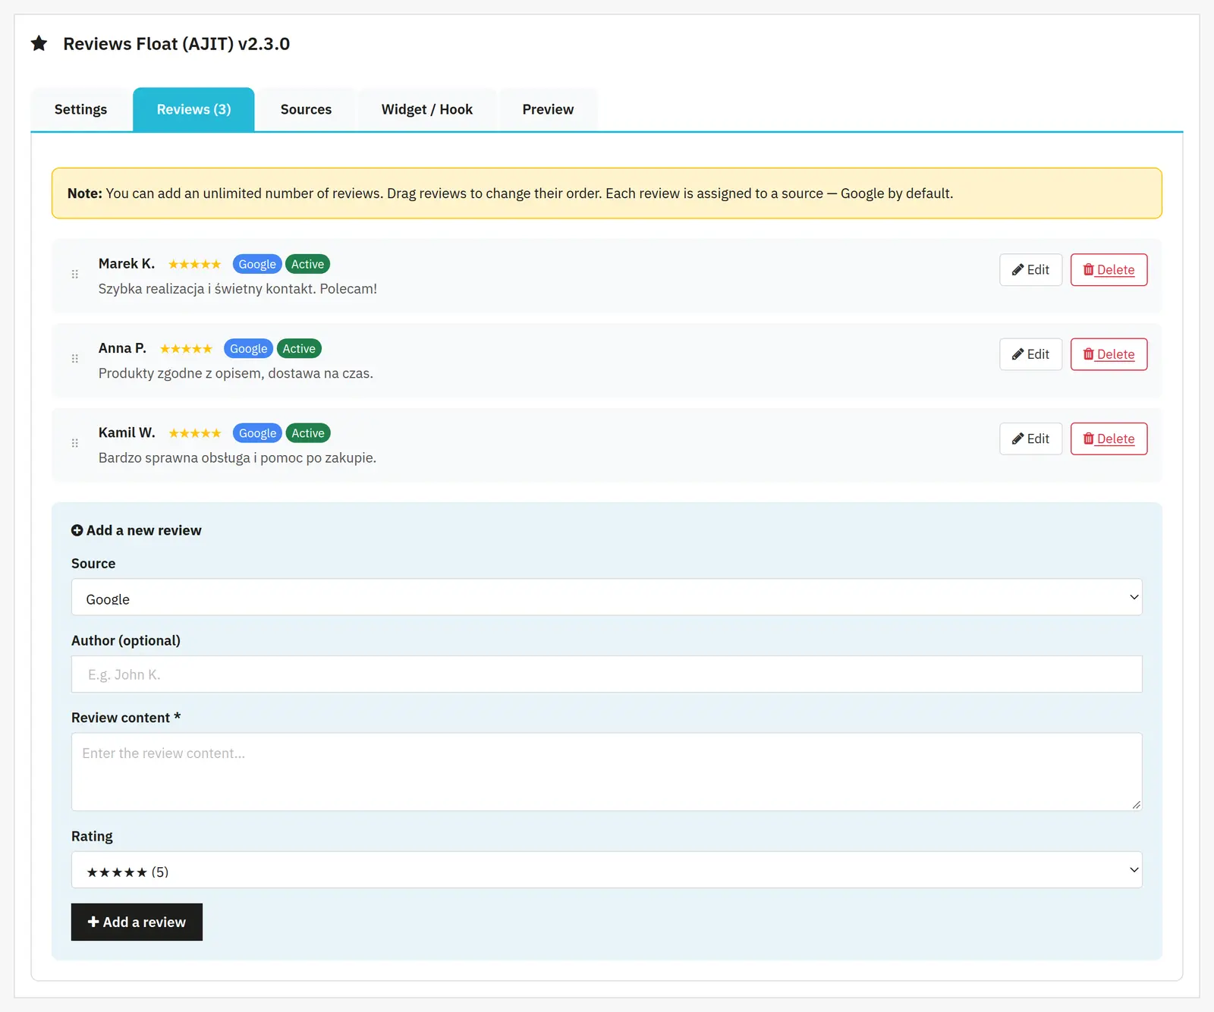This screenshot has height=1012, width=1214.
Task: Switch to the Settings tab
Action: click(80, 109)
